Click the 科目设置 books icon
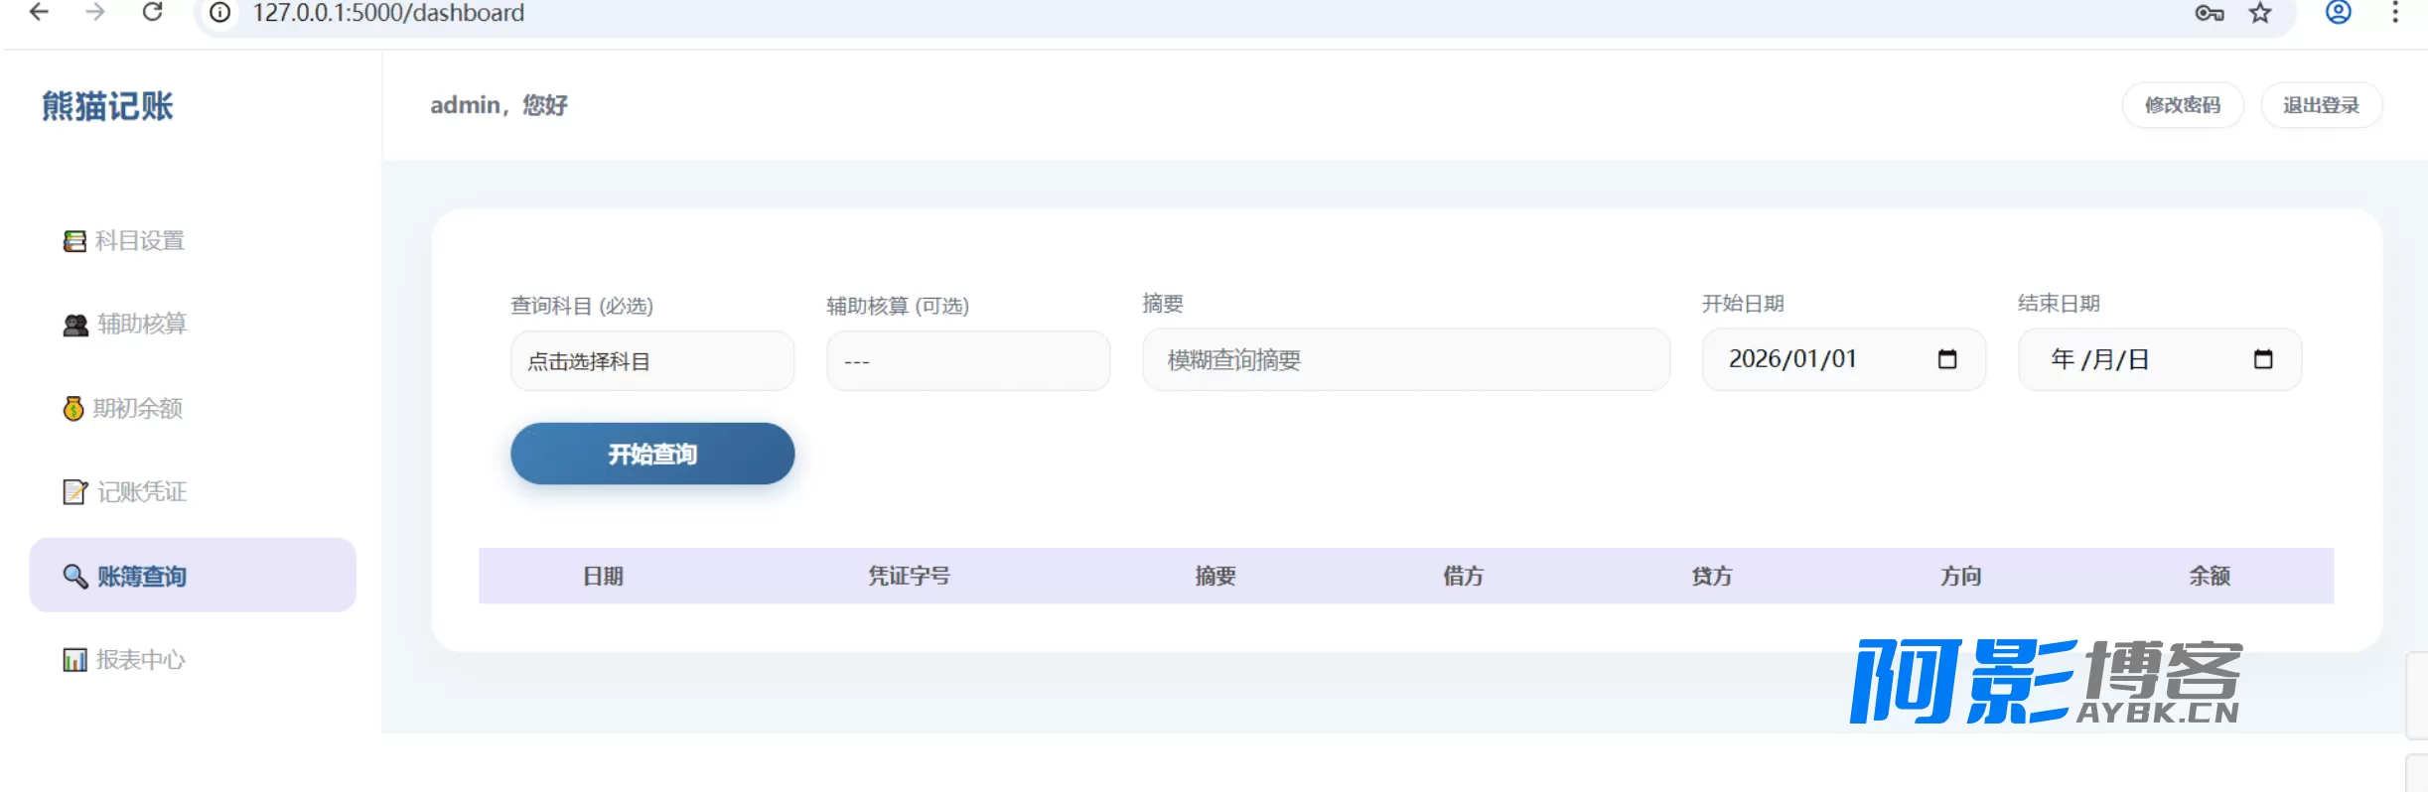Viewport: 2428px width, 792px height. tap(74, 241)
